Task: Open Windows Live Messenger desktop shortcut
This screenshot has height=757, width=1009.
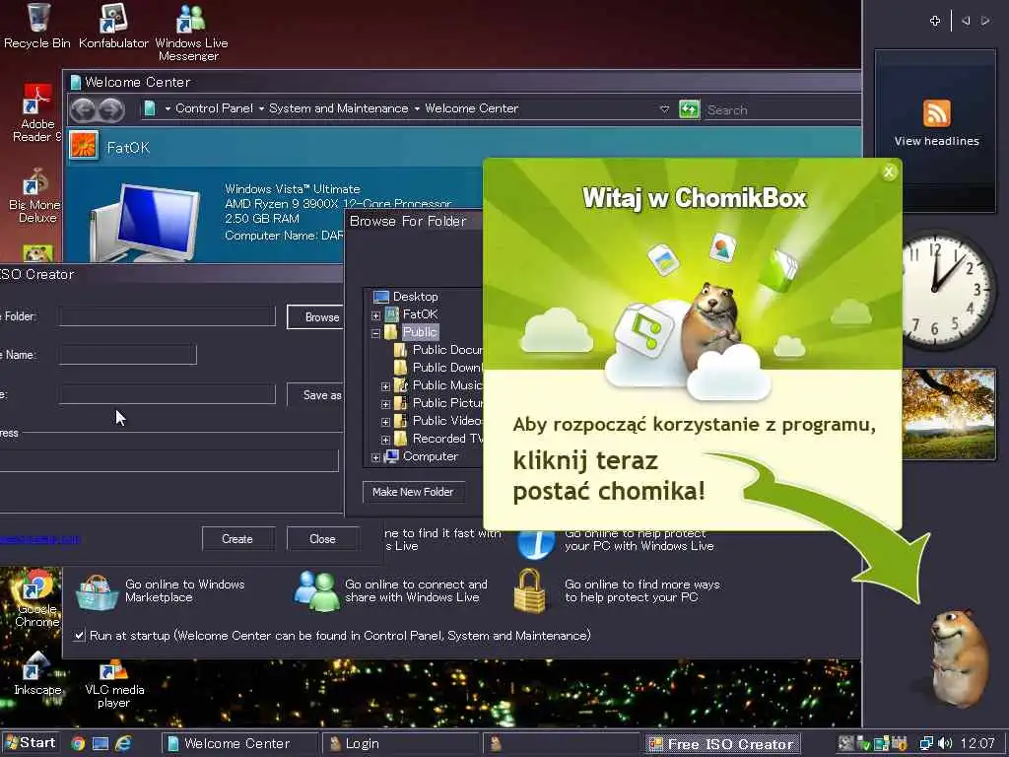Action: coord(190,33)
